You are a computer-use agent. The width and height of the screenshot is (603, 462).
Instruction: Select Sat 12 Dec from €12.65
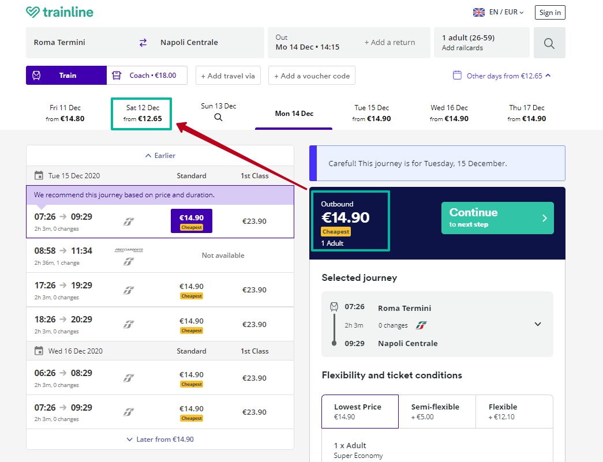pyautogui.click(x=143, y=114)
